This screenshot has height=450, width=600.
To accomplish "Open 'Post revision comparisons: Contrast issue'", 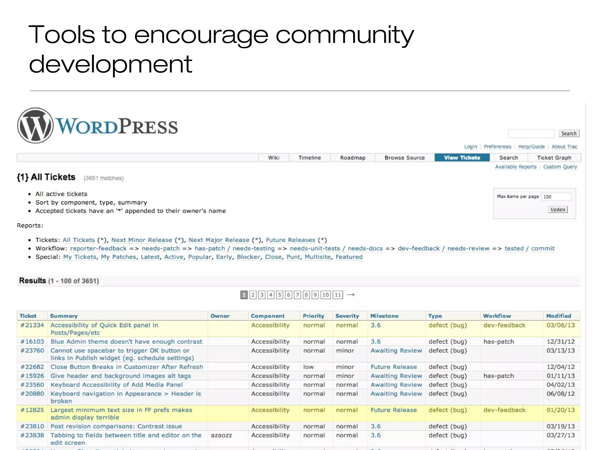I will 116,426.
